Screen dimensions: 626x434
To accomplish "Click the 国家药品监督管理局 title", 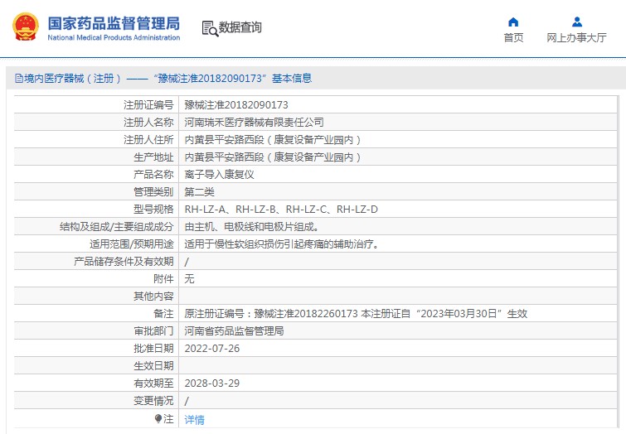I will tap(114, 23).
